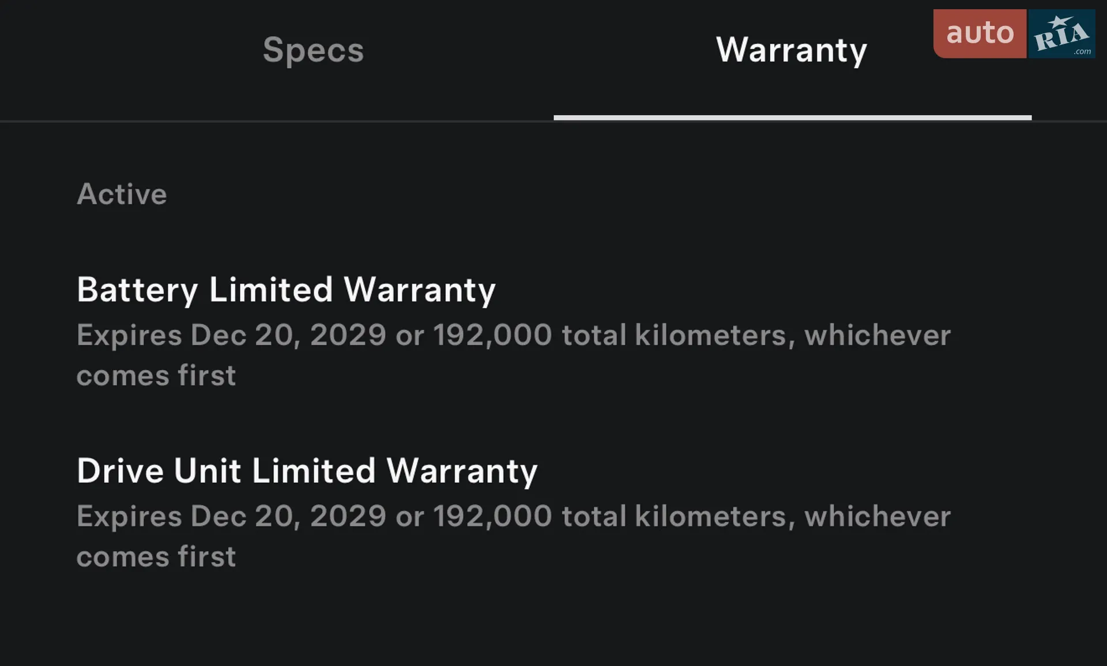This screenshot has width=1107, height=666.
Task: Open the Drive Unit Limited Warranty entry
Action: (x=307, y=471)
